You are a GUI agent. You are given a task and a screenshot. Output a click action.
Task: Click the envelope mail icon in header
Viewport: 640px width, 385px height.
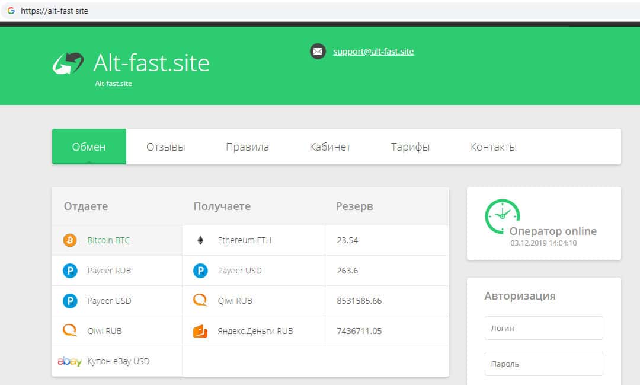pos(318,52)
